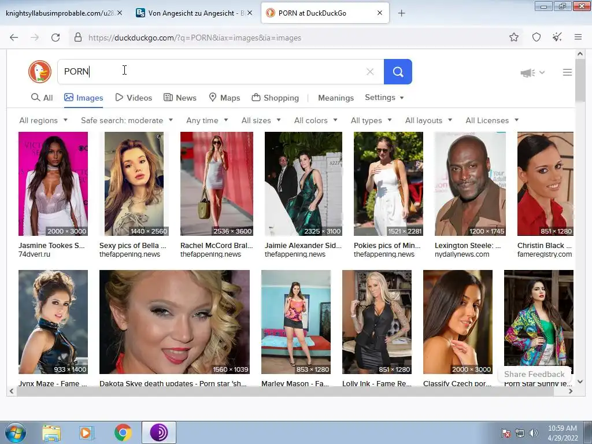Click the browser back arrow
Screen dimensions: 592x444
coord(14,38)
